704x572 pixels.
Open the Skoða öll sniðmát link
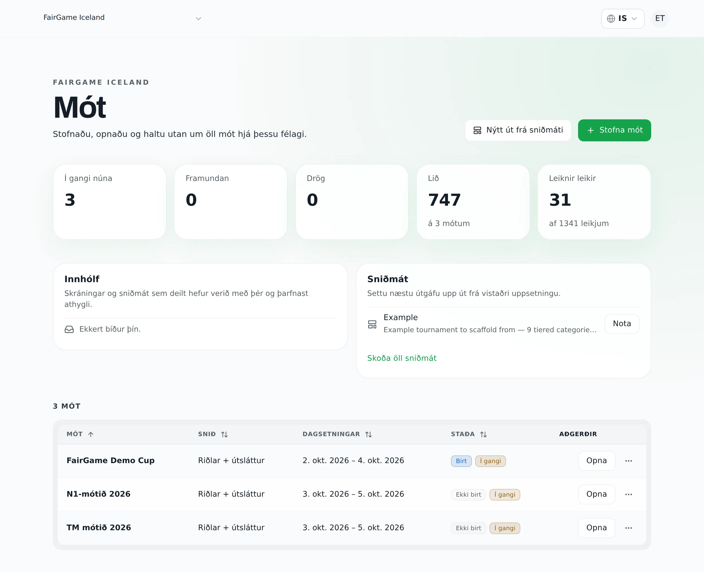402,358
